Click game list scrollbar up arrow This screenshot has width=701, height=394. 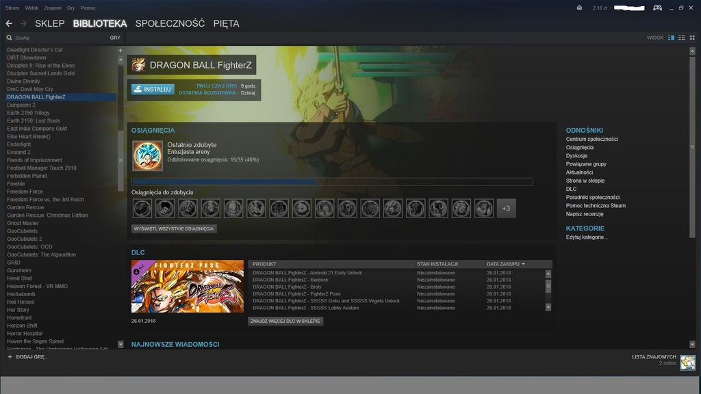(x=120, y=60)
